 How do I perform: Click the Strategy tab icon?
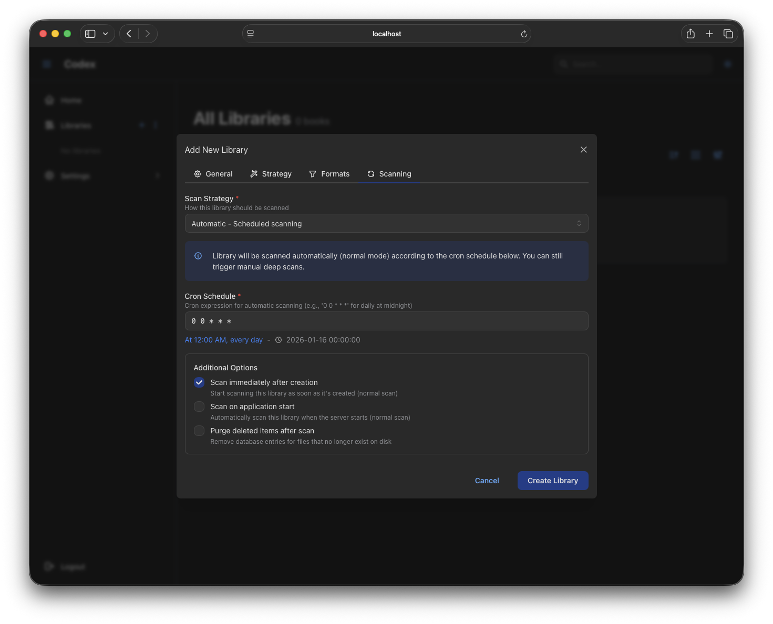pyautogui.click(x=254, y=174)
